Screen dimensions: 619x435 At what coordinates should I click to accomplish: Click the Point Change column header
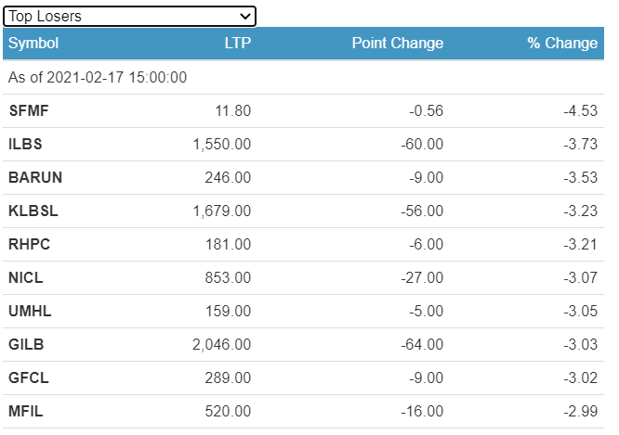pyautogui.click(x=397, y=44)
